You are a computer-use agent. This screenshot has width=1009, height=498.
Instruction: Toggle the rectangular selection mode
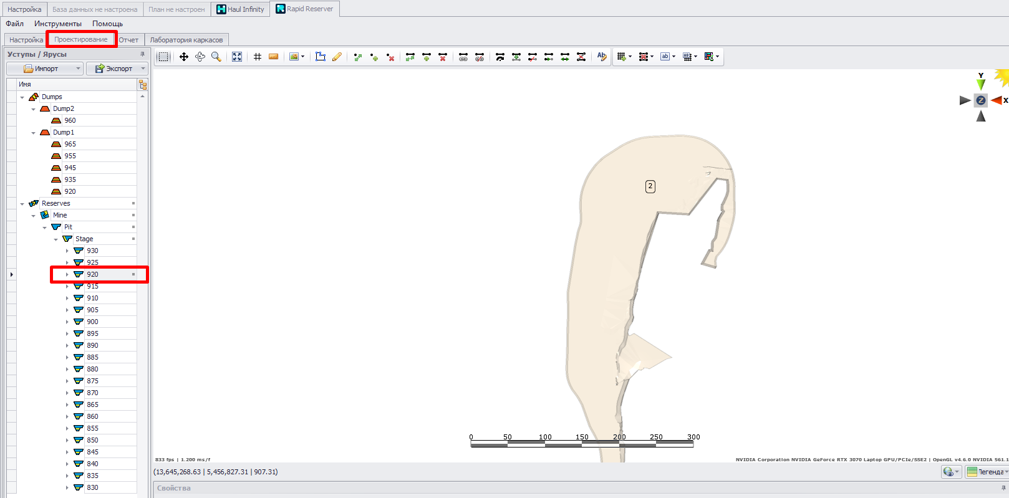tap(163, 57)
